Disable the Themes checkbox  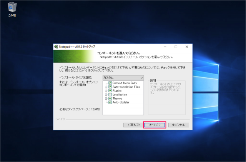(x=110, y=99)
